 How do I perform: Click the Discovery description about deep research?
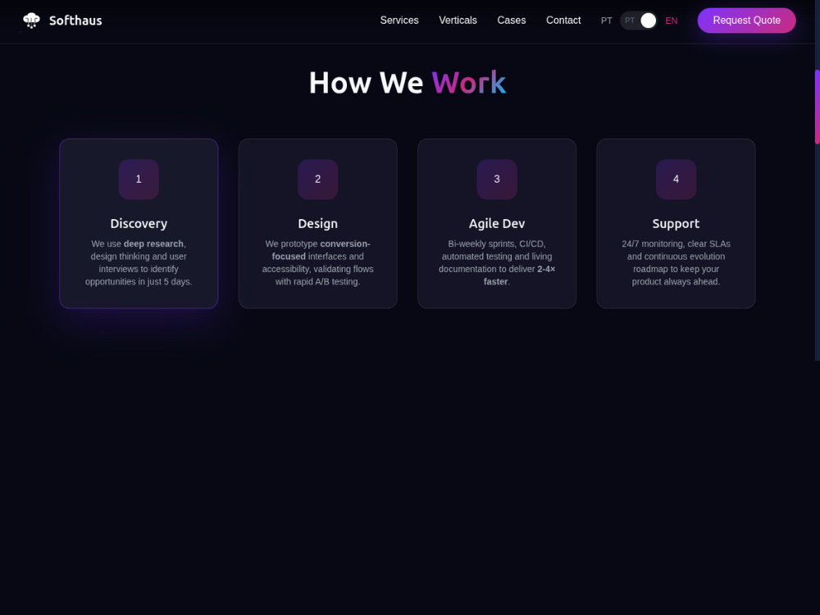coord(139,262)
